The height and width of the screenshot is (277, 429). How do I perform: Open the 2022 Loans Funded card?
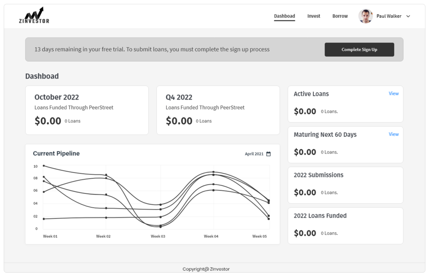[x=345, y=226]
